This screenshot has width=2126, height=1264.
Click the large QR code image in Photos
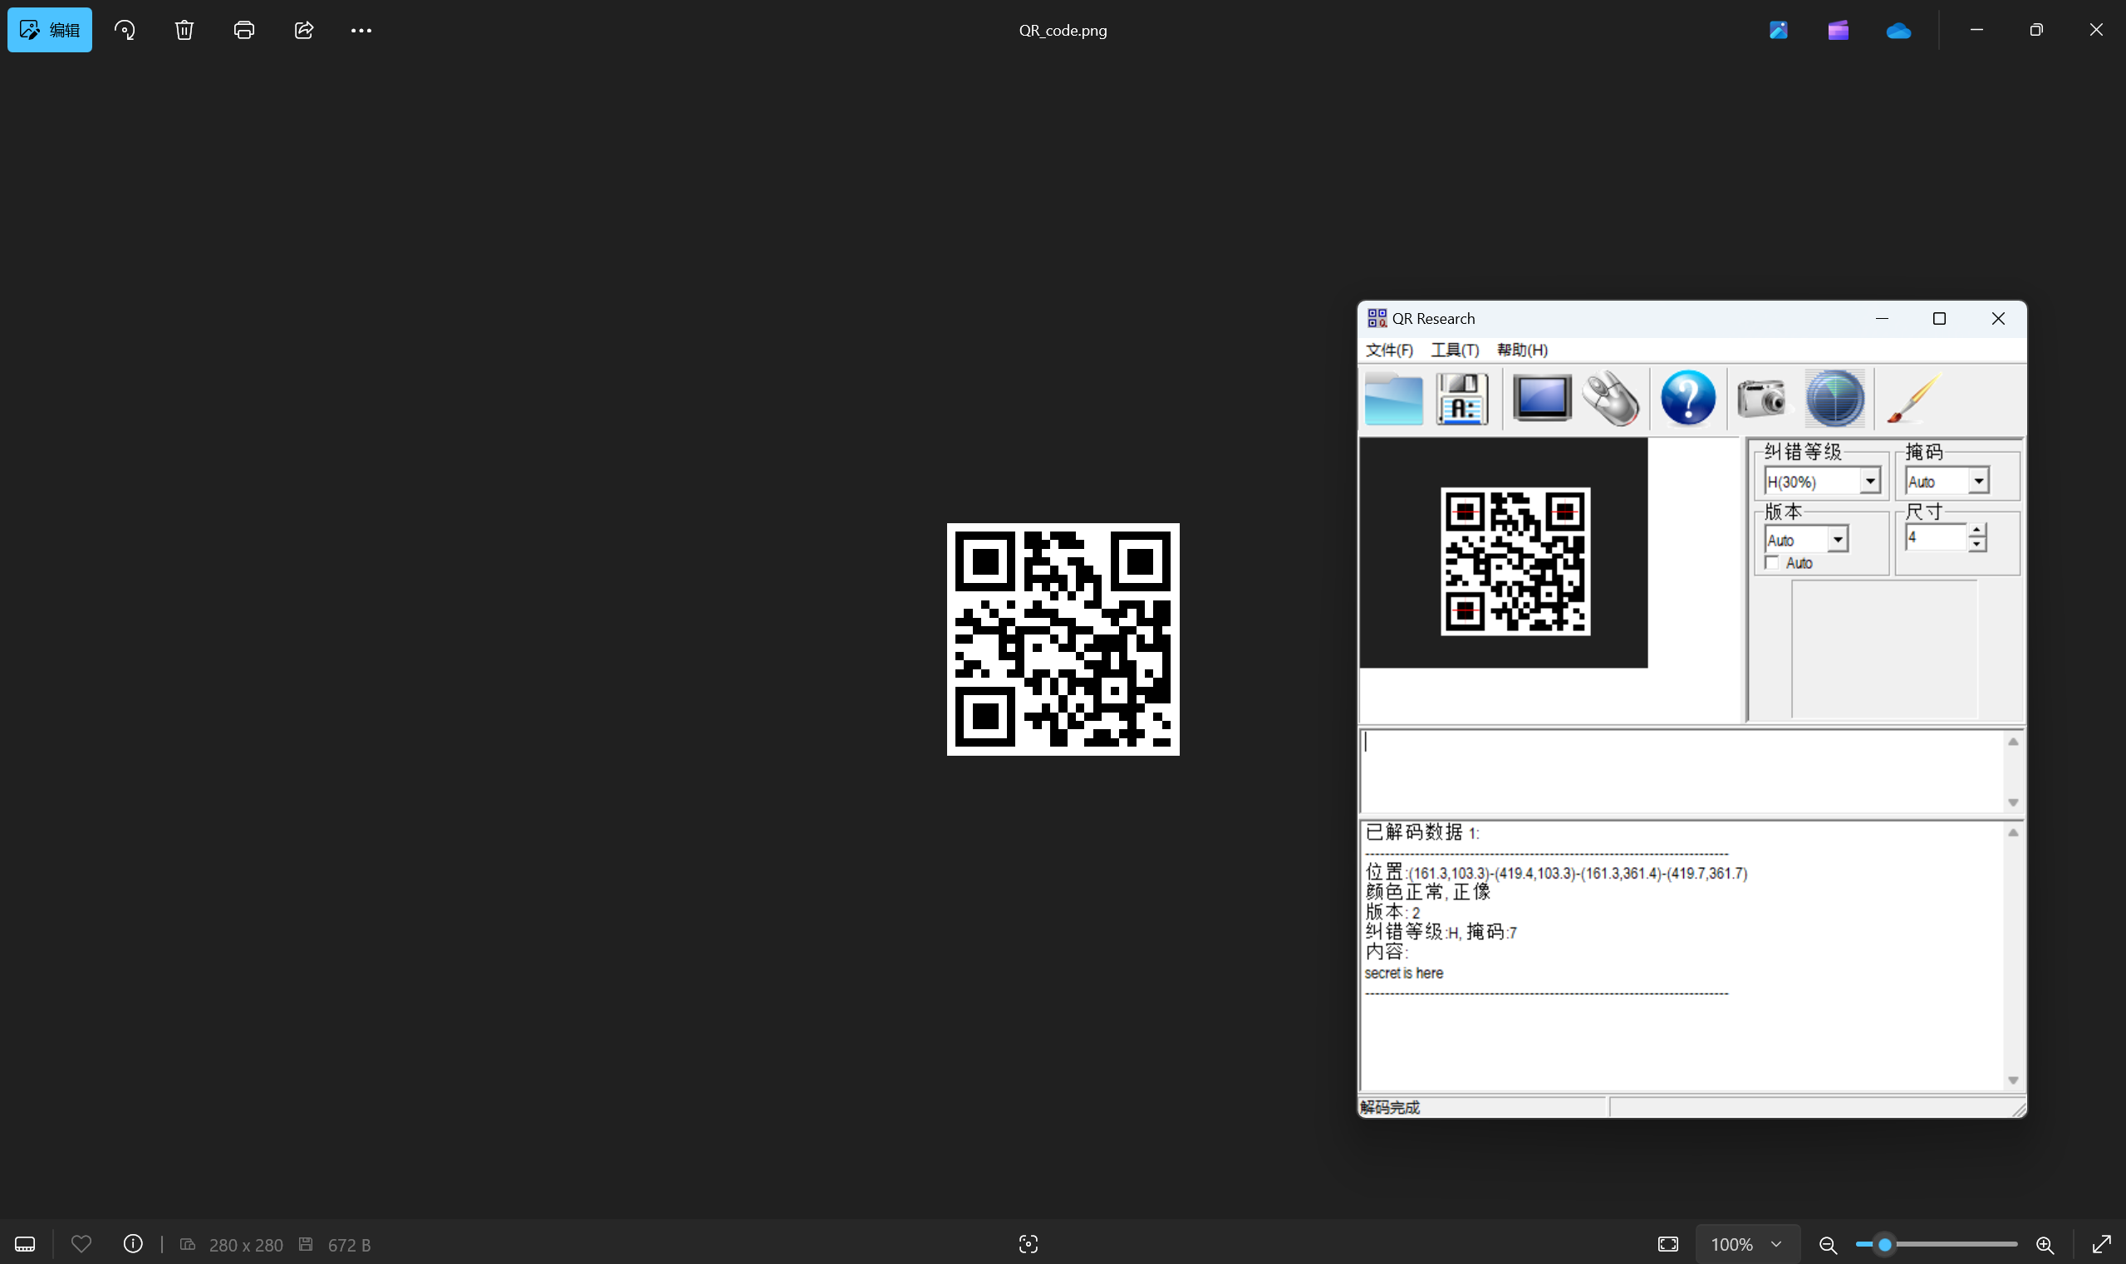[1063, 639]
